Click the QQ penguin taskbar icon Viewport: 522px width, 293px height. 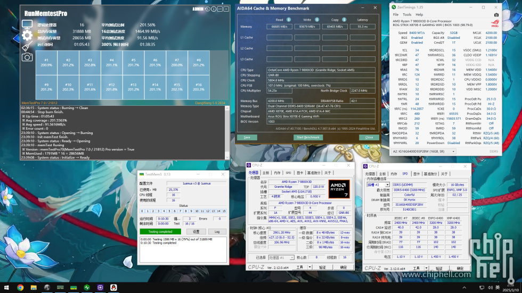[113, 287]
